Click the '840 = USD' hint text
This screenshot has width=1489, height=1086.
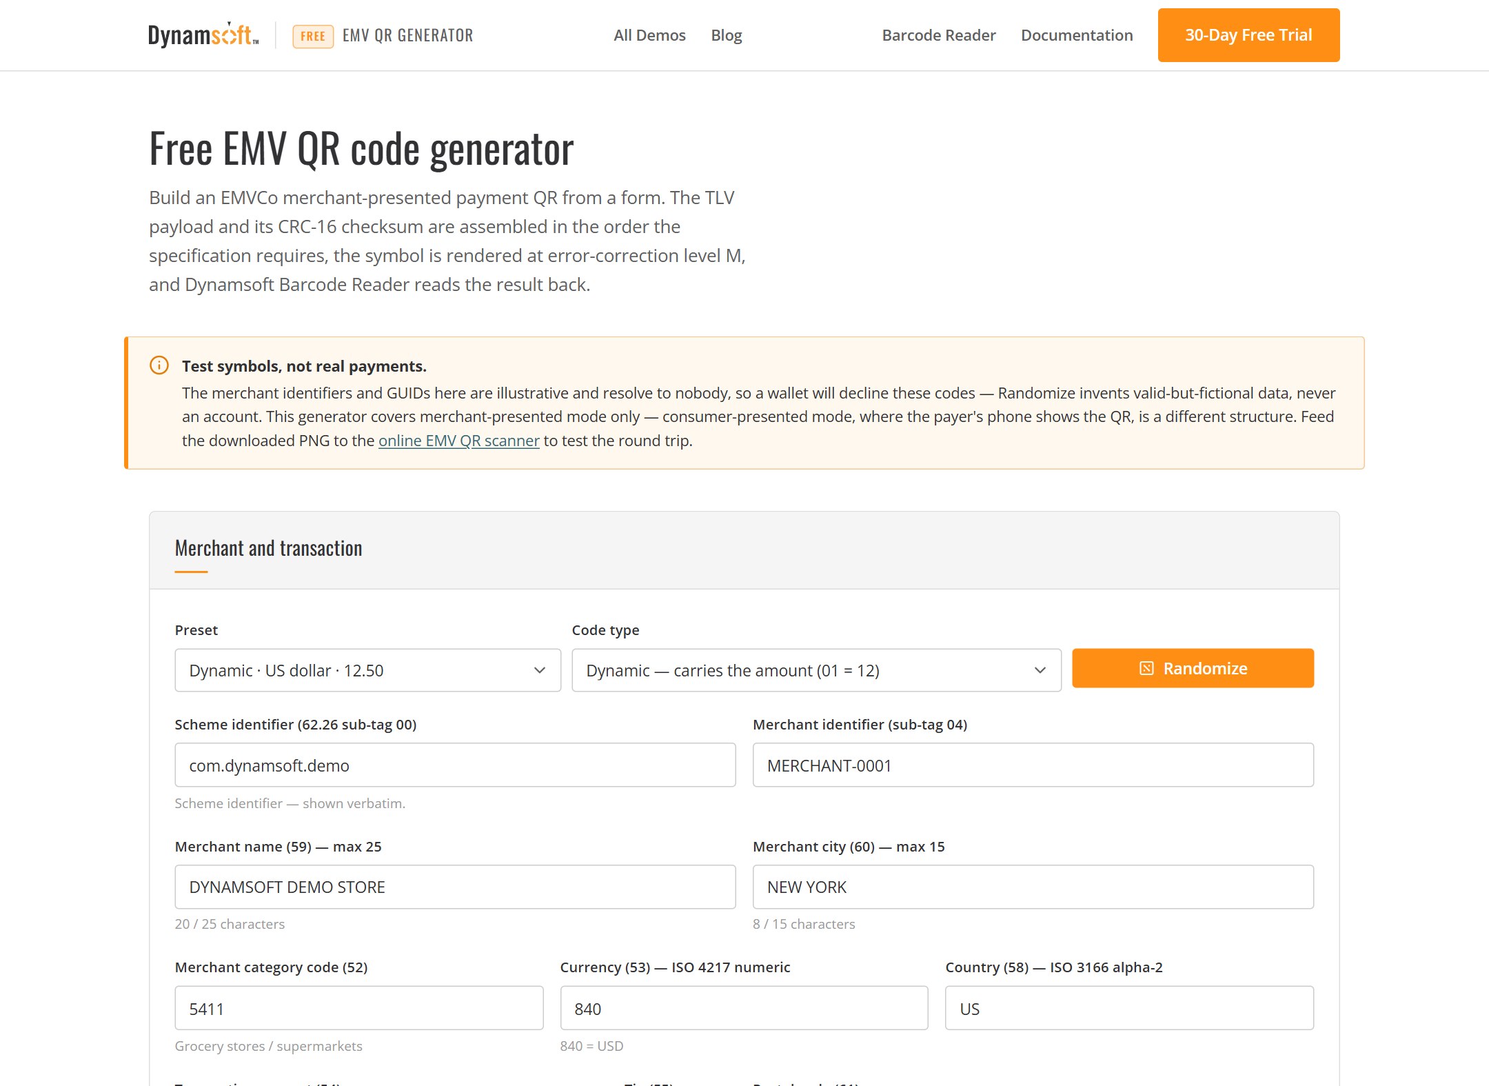coord(591,1046)
